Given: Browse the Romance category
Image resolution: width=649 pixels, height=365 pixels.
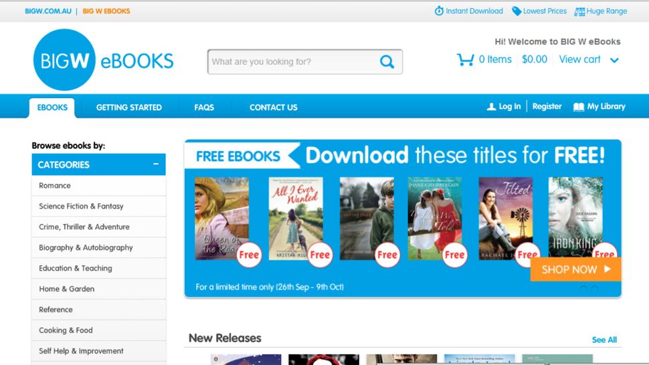Looking at the screenshot, I should click(98, 186).
